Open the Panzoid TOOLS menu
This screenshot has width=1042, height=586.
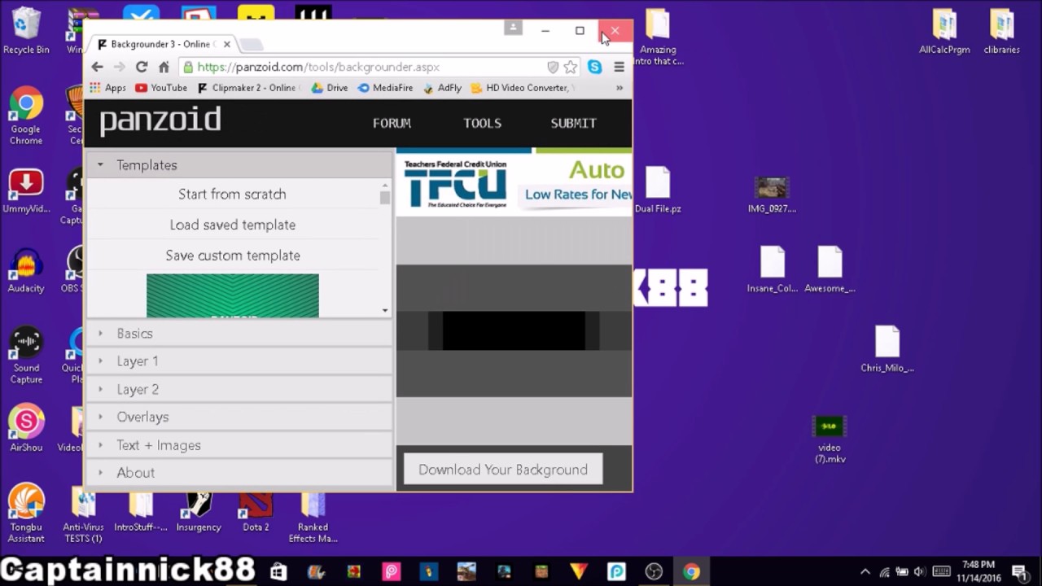[483, 123]
